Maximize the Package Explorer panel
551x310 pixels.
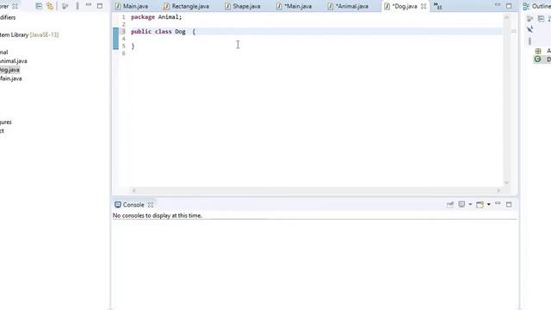(x=100, y=6)
